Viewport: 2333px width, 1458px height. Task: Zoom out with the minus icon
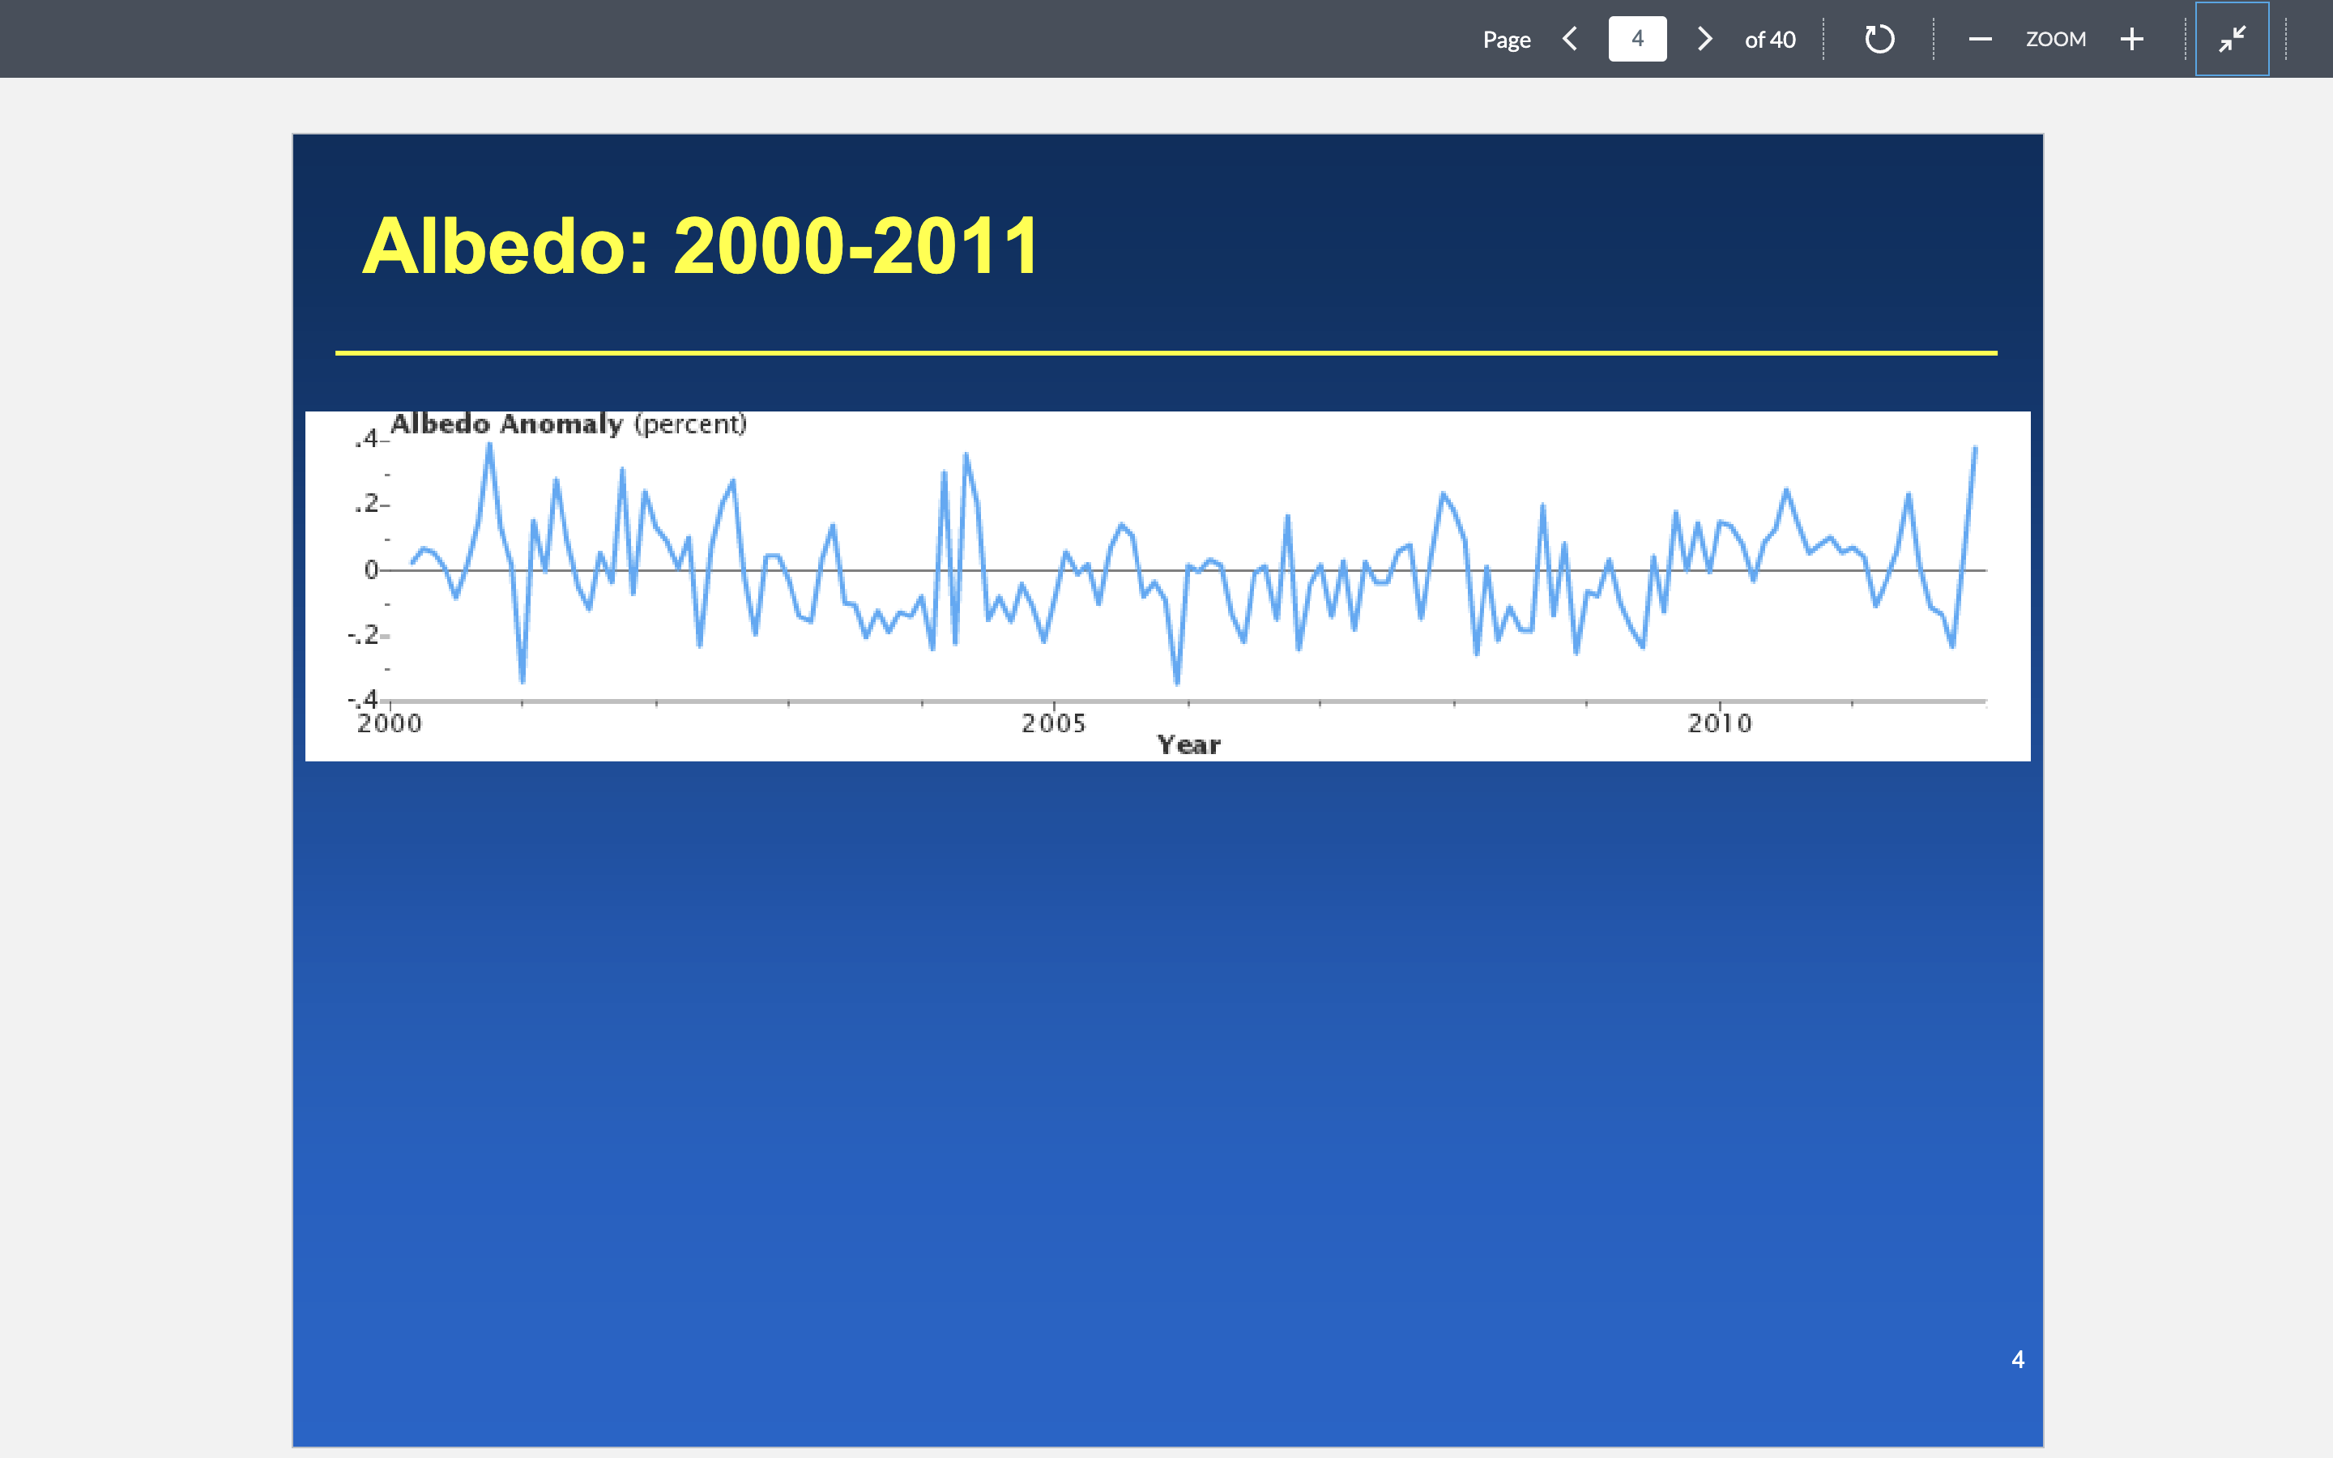coord(1980,39)
